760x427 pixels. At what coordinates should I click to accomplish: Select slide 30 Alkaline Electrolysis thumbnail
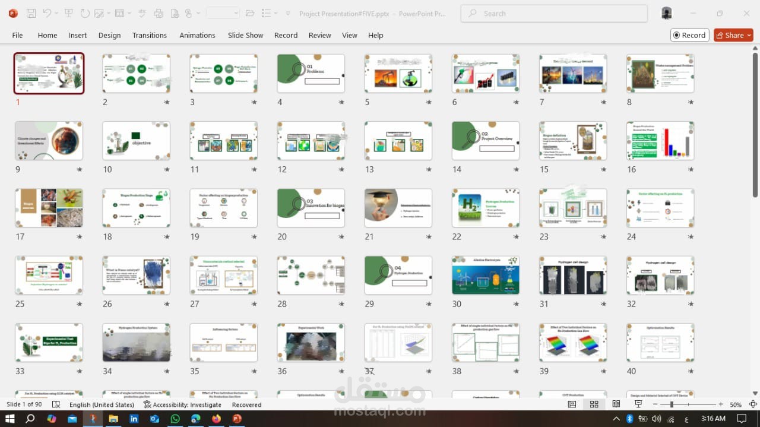[486, 275]
